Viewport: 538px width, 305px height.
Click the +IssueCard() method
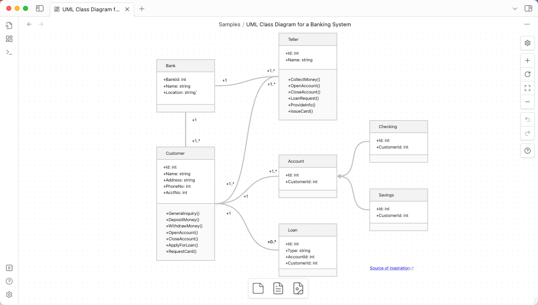click(x=300, y=111)
